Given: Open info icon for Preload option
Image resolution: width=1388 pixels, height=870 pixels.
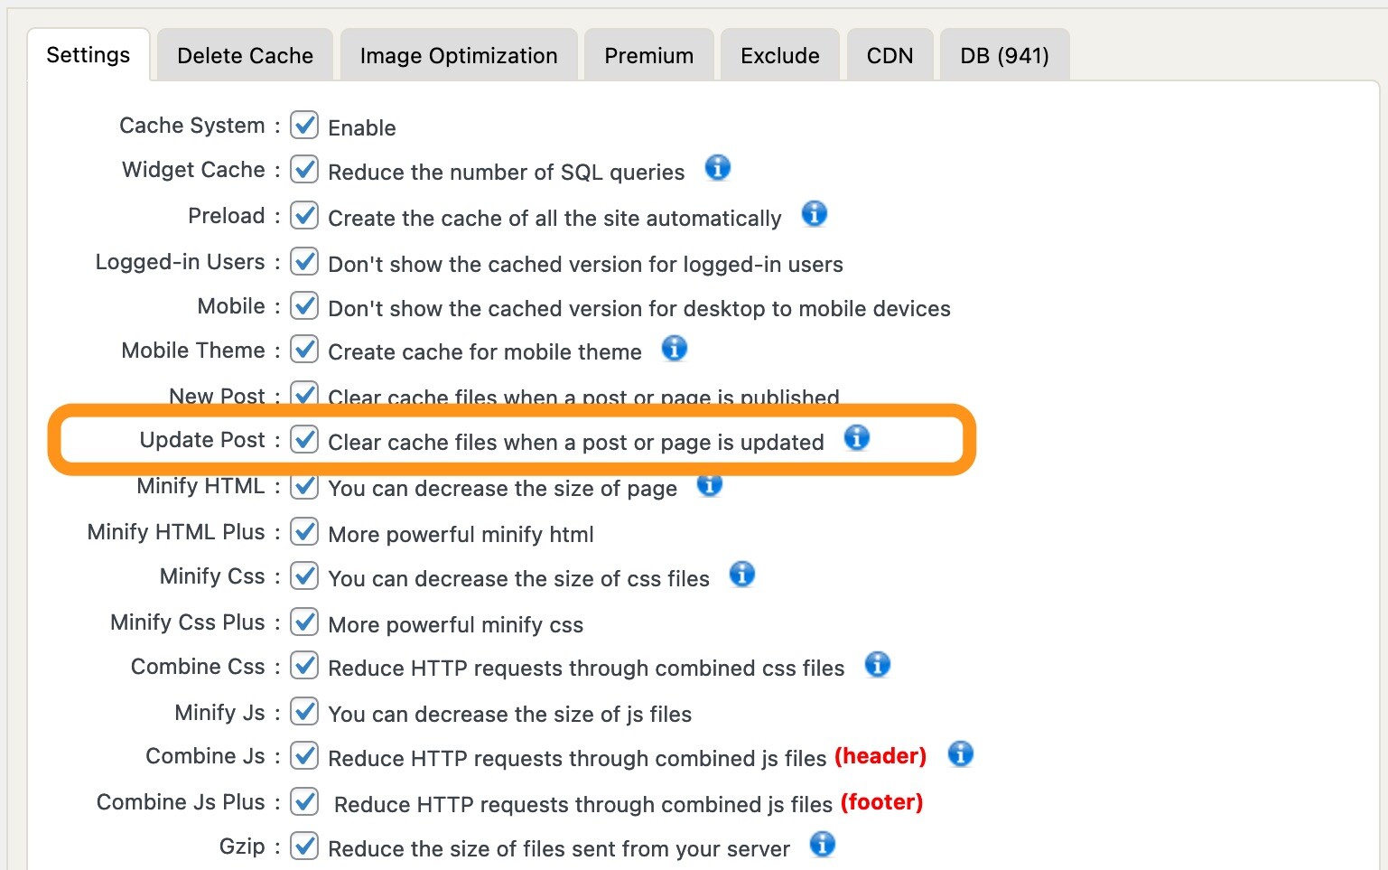Looking at the screenshot, I should point(814,214).
